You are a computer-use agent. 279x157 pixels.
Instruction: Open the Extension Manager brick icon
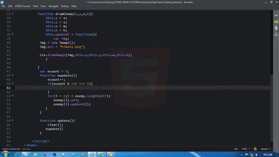tap(276, 22)
